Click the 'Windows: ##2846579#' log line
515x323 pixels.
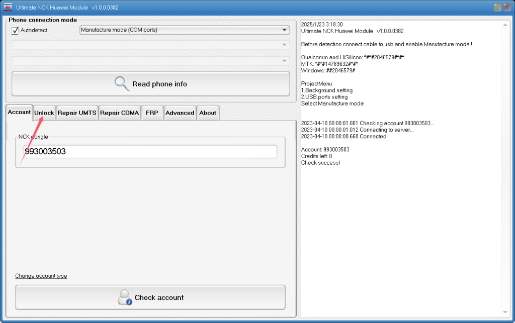coord(328,70)
